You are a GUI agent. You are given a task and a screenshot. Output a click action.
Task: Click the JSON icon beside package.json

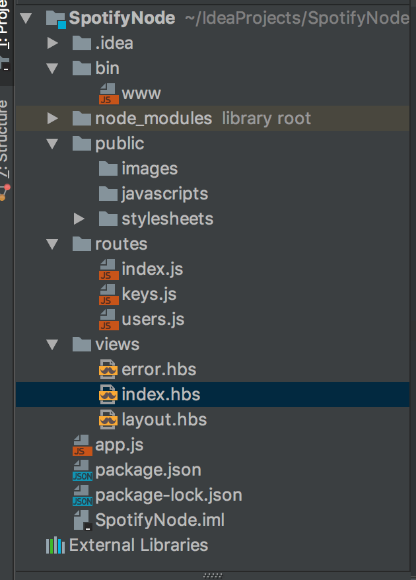[83, 470]
